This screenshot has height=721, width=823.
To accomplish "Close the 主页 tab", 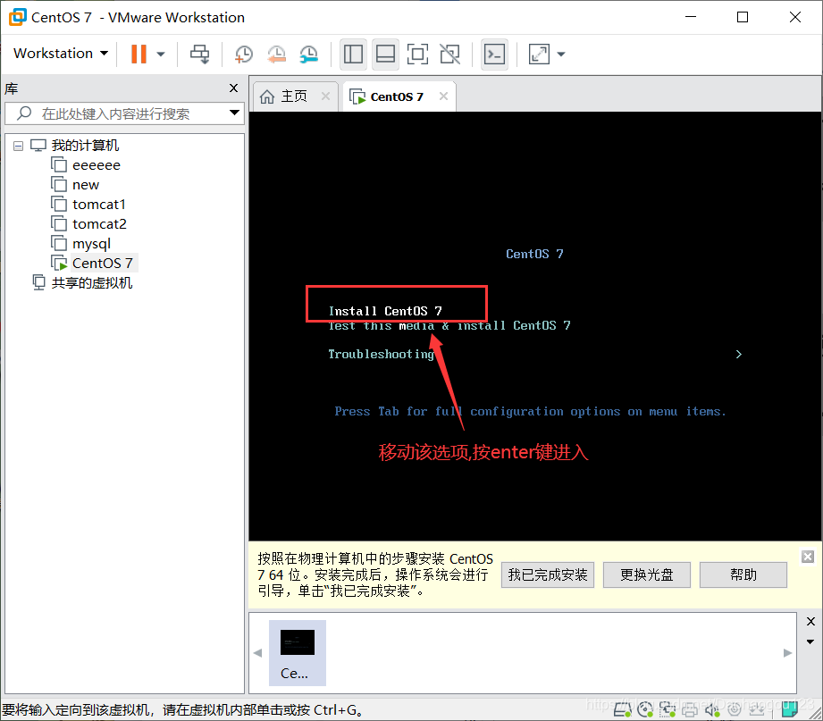I will click(x=325, y=96).
